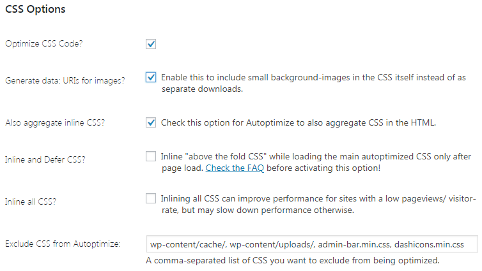Click the "Generate data: URIs for images?" label
This screenshot has width=482, height=271.
pyautogui.click(x=65, y=81)
